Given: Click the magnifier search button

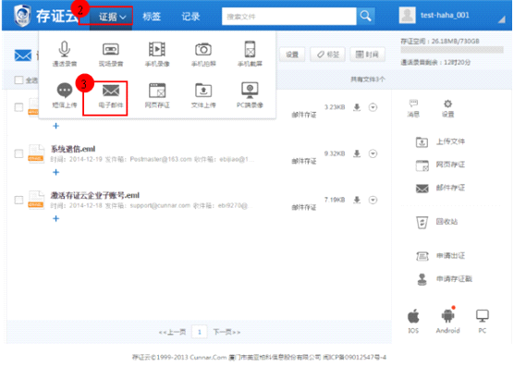Looking at the screenshot, I should 365,16.
